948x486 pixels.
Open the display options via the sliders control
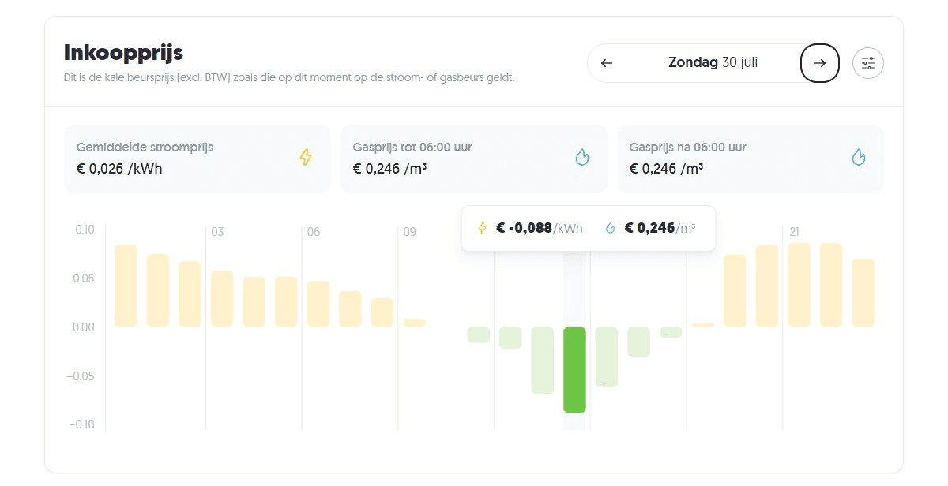(867, 62)
